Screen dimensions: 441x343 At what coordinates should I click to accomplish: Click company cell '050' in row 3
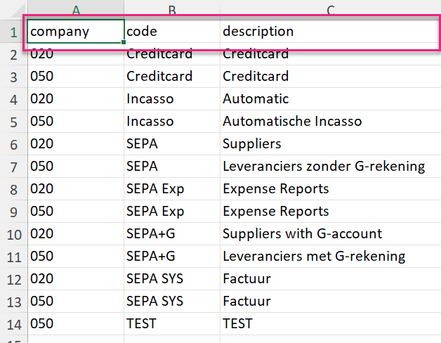pyautogui.click(x=76, y=77)
